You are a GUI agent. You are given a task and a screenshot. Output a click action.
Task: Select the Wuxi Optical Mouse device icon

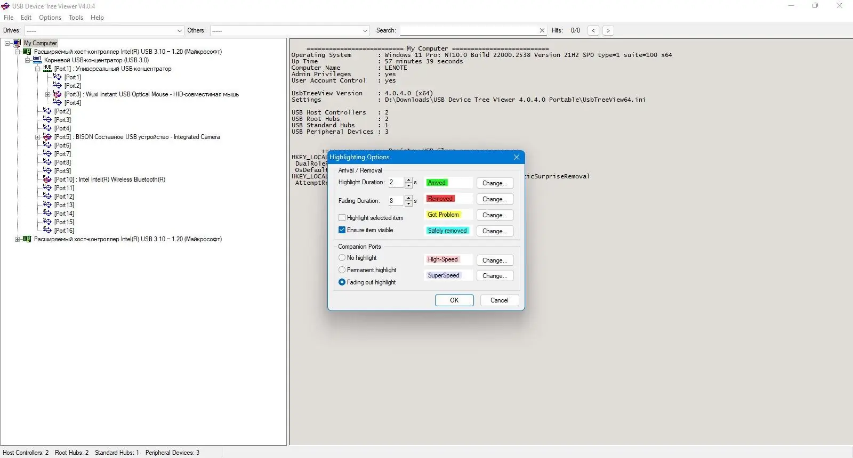coord(58,94)
